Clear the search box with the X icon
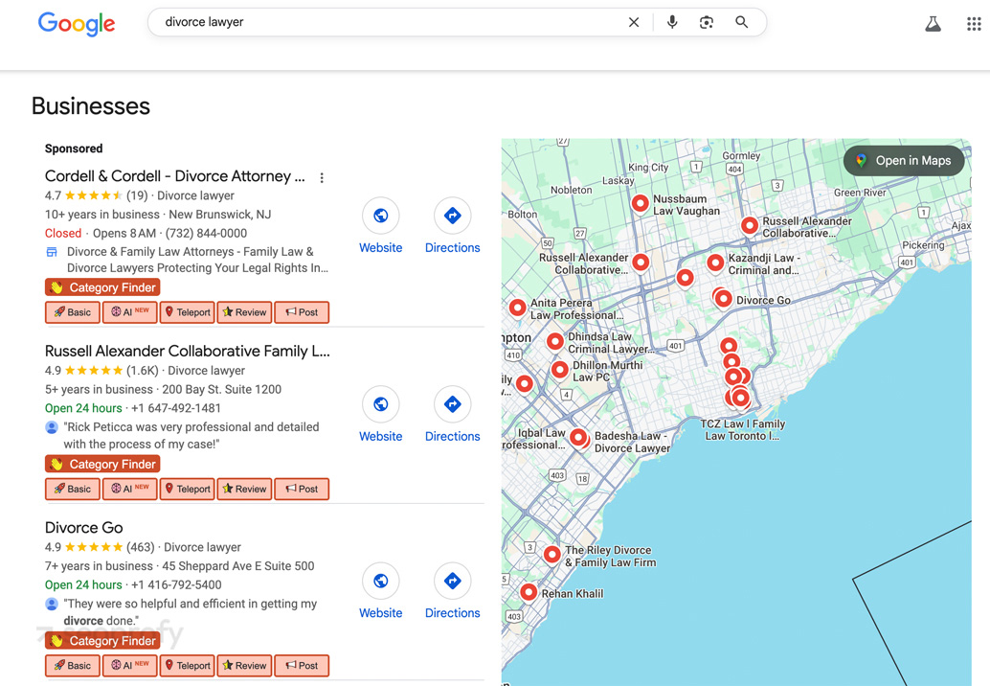This screenshot has height=686, width=990. point(634,22)
